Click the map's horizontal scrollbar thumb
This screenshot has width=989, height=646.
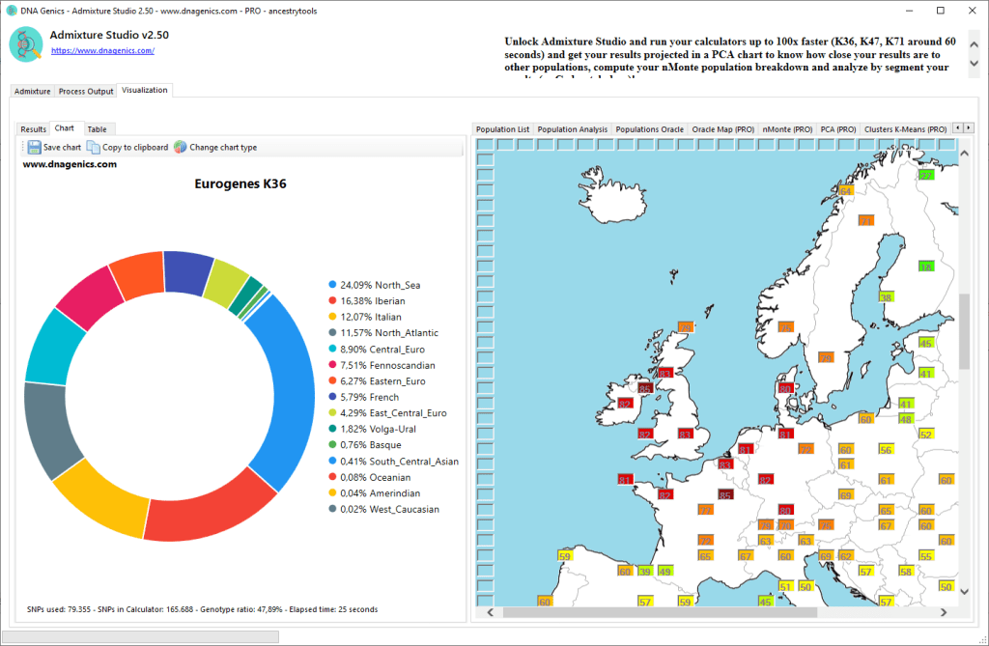659,612
